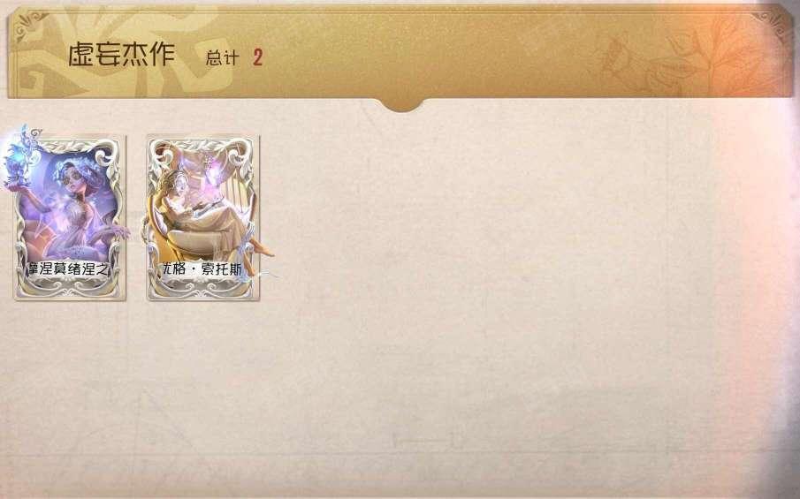800x499 pixels.
Task: Click the 摩涅莫绪涅之 name label on first card
Action: pos(69,269)
